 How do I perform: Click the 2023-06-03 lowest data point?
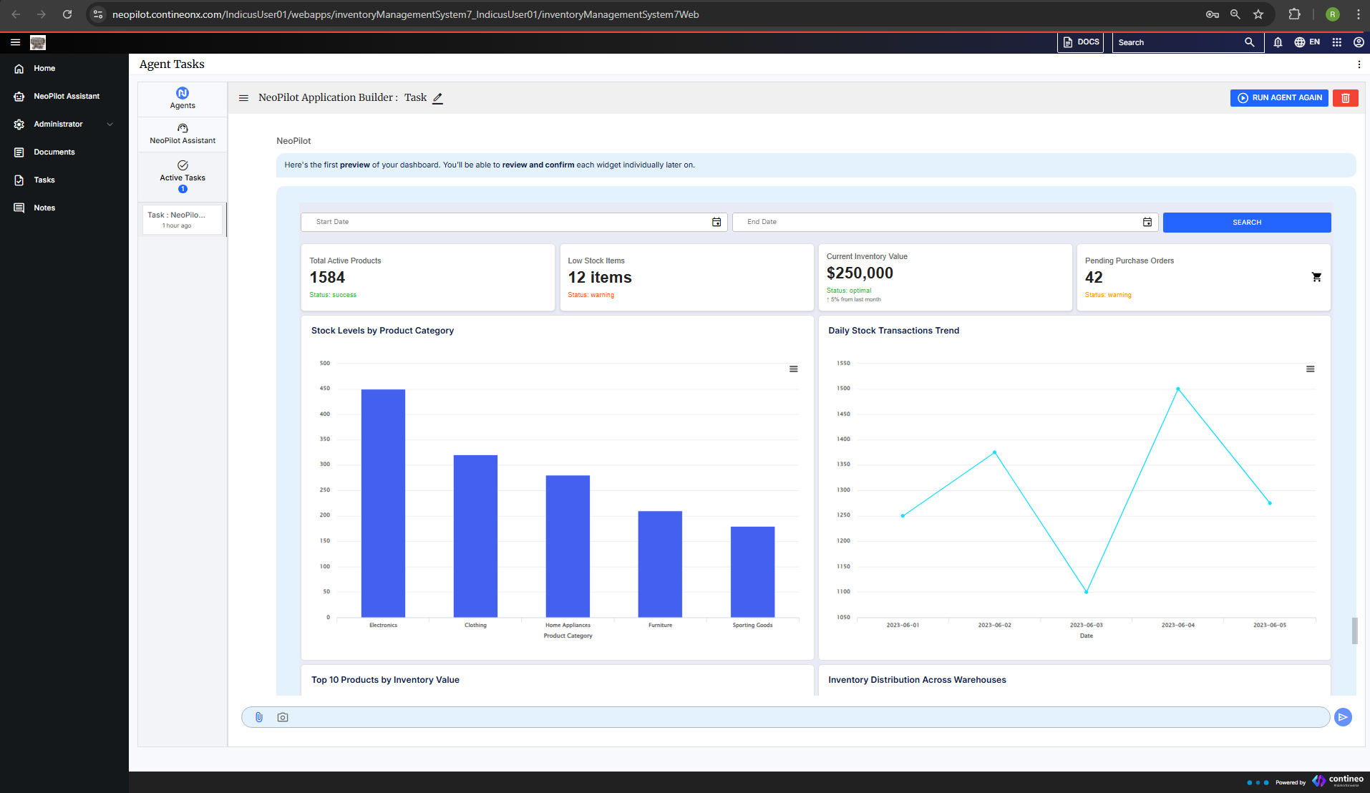[x=1087, y=592]
